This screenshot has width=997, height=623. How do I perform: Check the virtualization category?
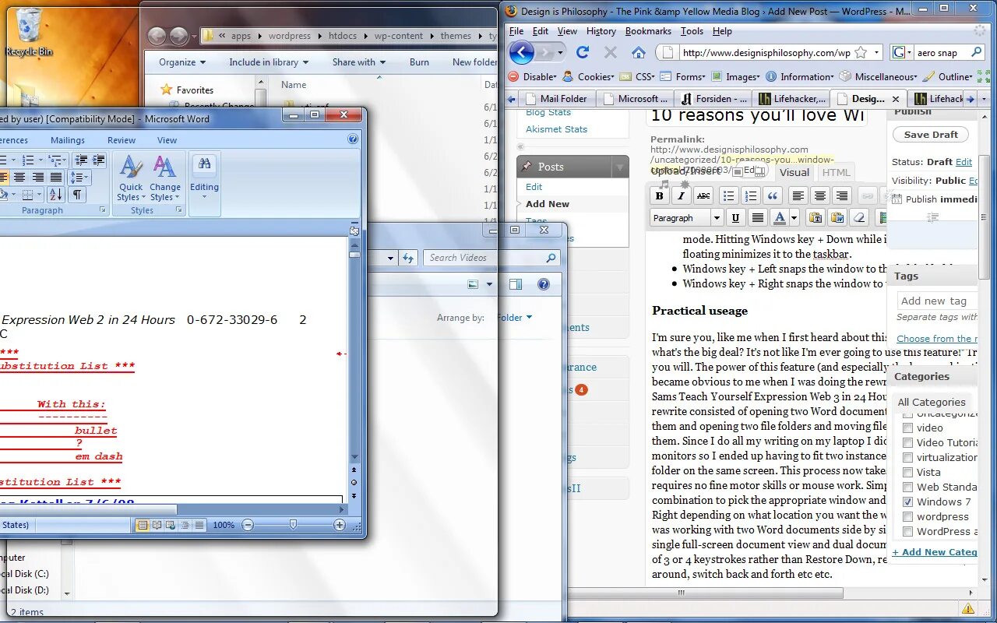tap(907, 457)
